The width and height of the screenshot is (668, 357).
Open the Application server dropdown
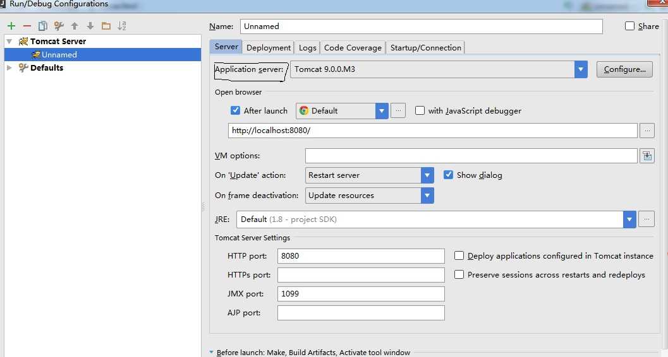pyautogui.click(x=581, y=69)
